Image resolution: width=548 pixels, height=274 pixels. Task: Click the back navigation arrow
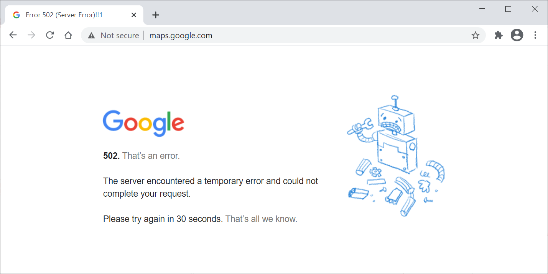coord(13,35)
